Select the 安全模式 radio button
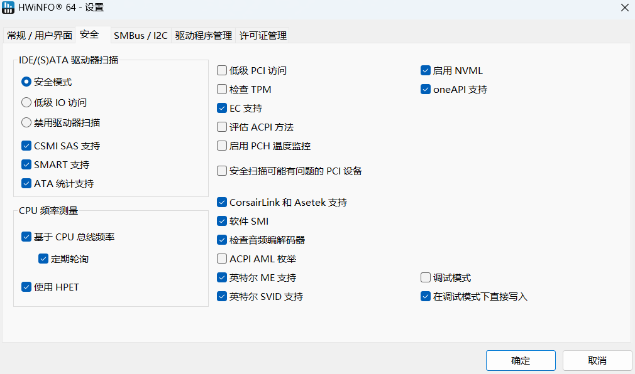 point(26,81)
